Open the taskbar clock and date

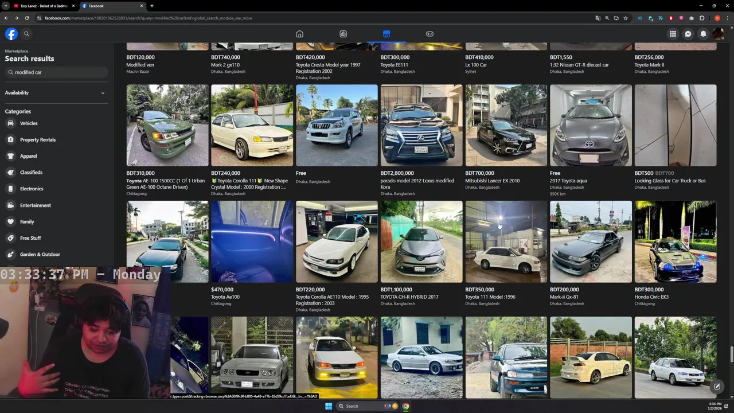click(715, 406)
